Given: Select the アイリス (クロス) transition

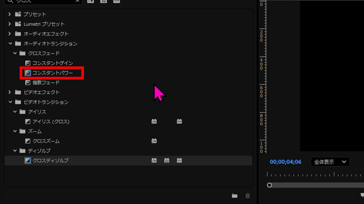Looking at the screenshot, I should (51, 121).
